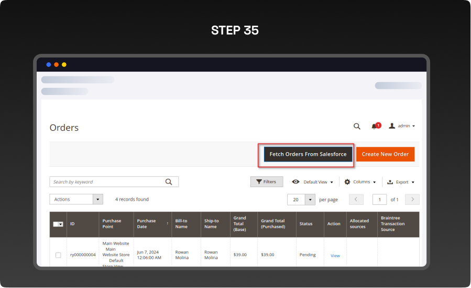
Task: Check the box for order ry000000004
Action: (58, 255)
